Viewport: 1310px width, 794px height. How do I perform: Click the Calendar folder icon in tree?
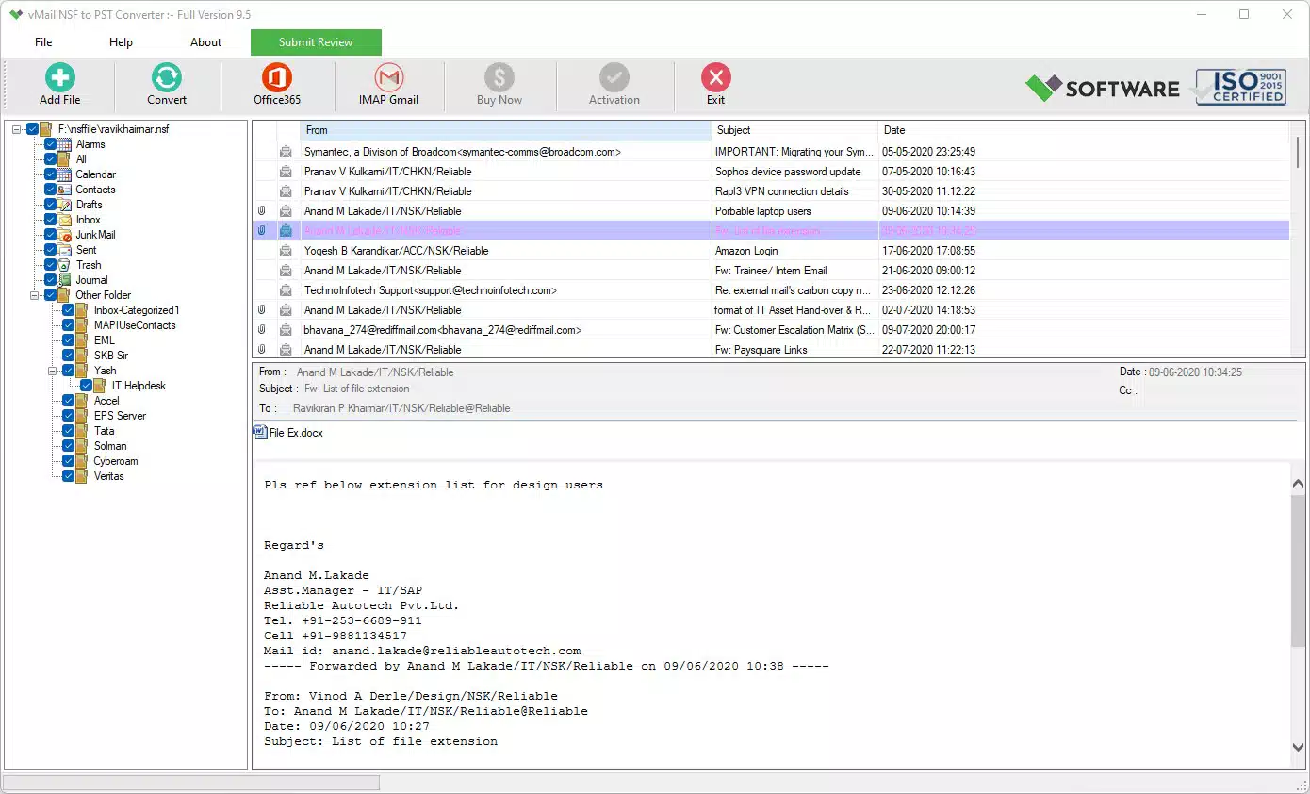click(64, 174)
